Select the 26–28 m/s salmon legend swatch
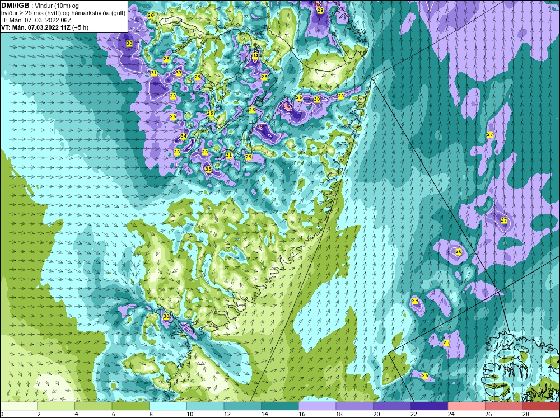This screenshot has height=418, width=560. [x=503, y=406]
